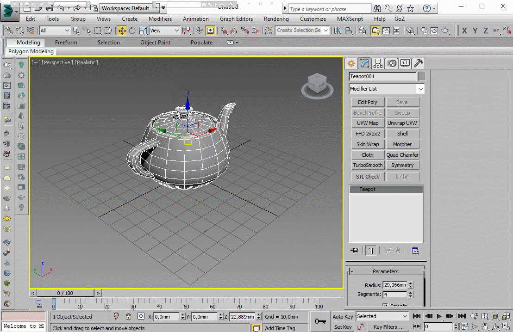This screenshot has width=513, height=332.
Task: Open the Utilities hammer panel tab
Action: tap(418, 63)
